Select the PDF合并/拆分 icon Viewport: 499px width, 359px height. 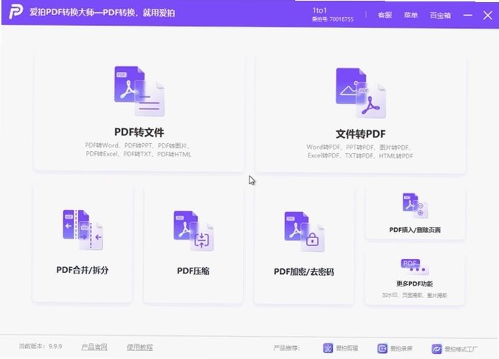tap(83, 230)
